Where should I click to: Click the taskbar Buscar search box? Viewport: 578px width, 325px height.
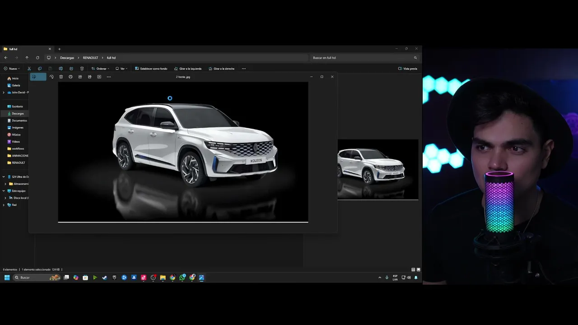[36, 278]
